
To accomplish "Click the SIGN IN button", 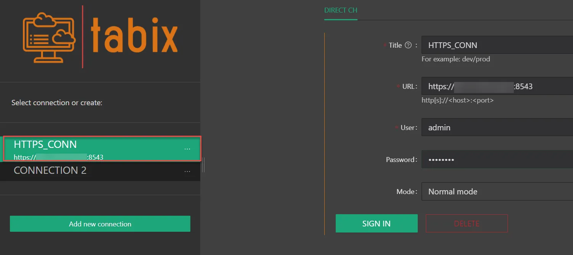I will point(377,223).
